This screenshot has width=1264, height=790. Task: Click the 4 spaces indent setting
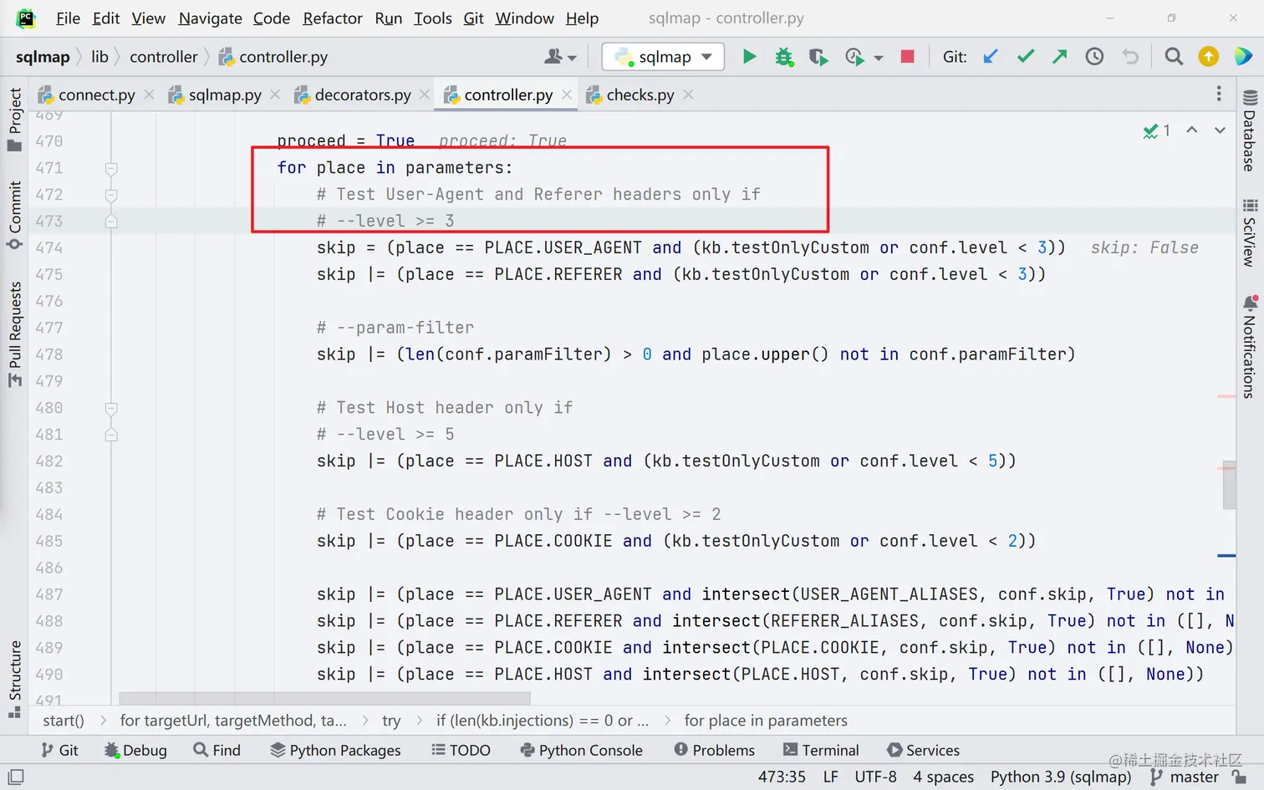pyautogui.click(x=943, y=777)
